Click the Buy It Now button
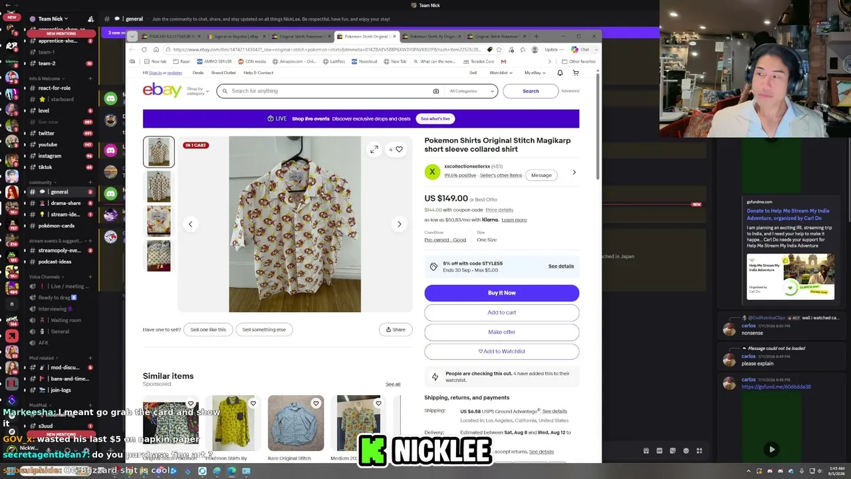Viewport: 851px width, 479px height. point(502,293)
